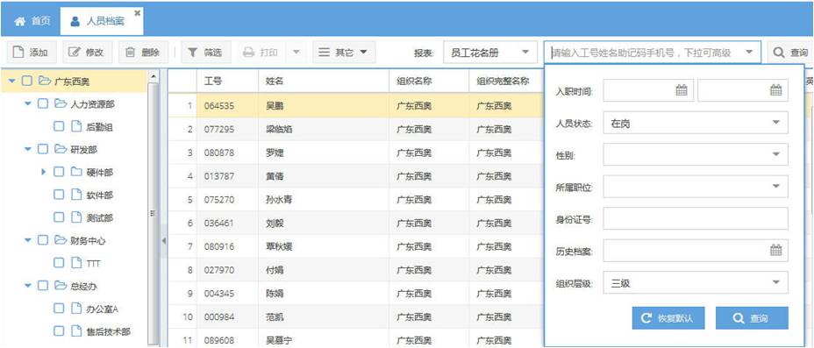Image resolution: width=814 pixels, height=348 pixels.
Task: Collapse the 财务中心 tree node
Action: pyautogui.click(x=28, y=241)
